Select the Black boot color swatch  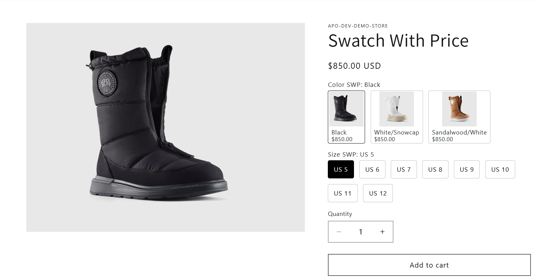[346, 117]
